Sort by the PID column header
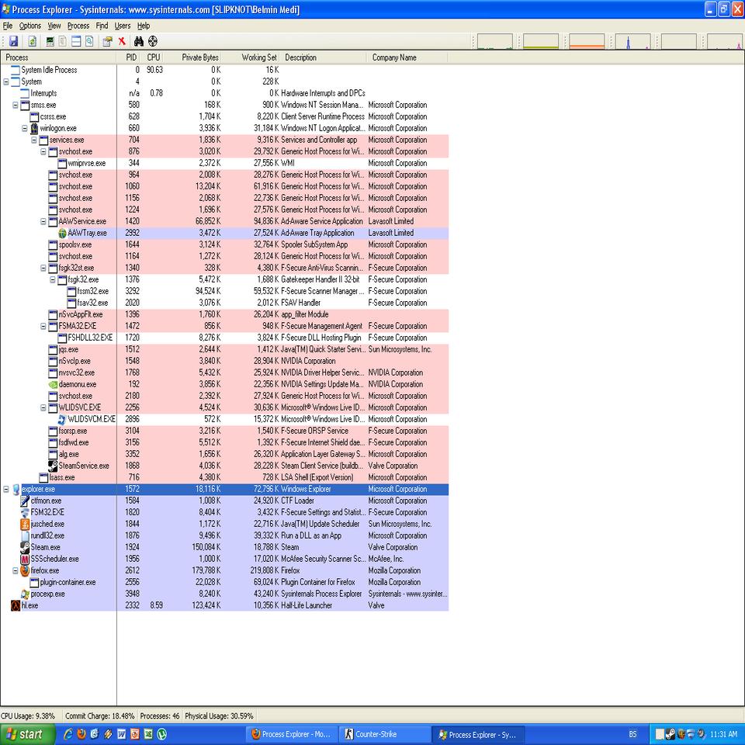The height and width of the screenshot is (745, 745). click(129, 57)
